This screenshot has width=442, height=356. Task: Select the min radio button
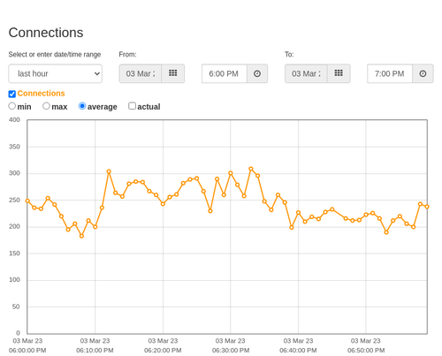(12, 106)
